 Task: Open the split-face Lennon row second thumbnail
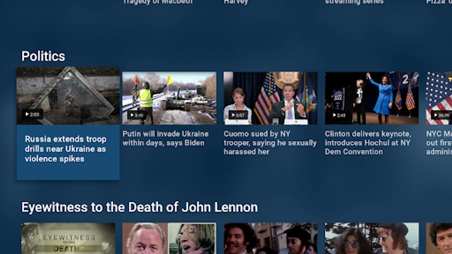169,238
